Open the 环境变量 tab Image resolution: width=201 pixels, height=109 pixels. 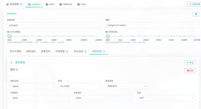(x=62, y=51)
